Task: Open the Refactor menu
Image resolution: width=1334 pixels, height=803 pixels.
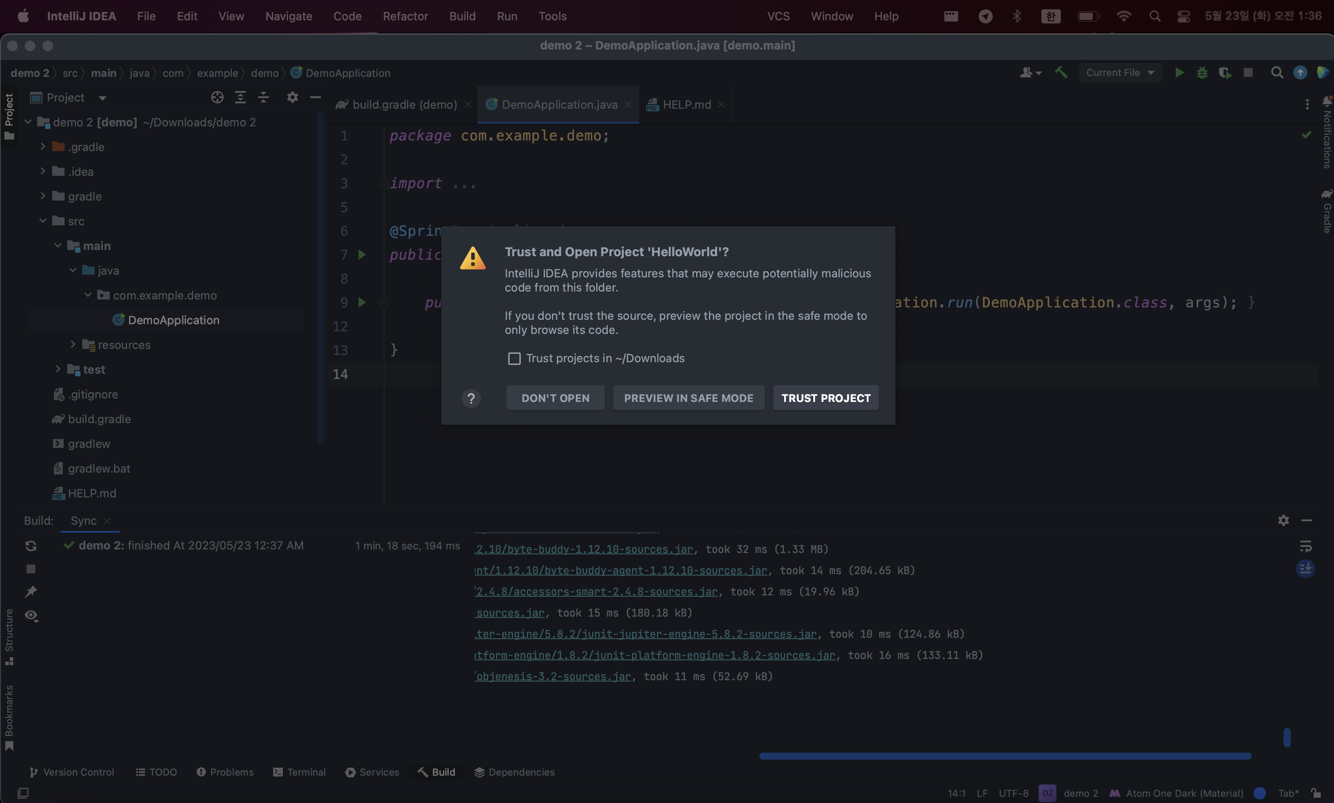Action: [x=405, y=16]
